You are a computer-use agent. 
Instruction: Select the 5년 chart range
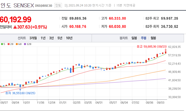click(60, 38)
